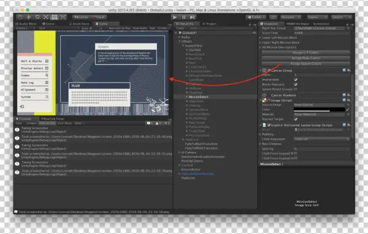Viewport: 368px width, 234px height.
Task: Select the Rotate tool
Action: [37, 17]
